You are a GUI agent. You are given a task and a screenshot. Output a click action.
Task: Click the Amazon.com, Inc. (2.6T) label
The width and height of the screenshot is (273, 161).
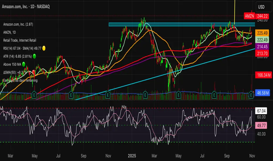coord(18,24)
